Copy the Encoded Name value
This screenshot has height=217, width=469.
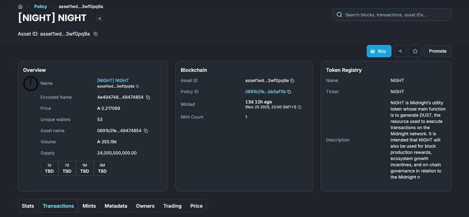148,97
